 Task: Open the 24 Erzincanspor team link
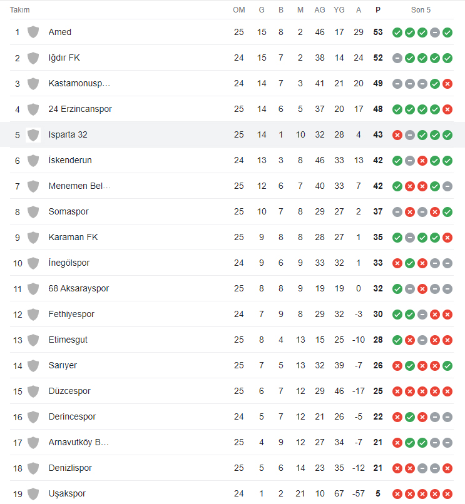click(80, 109)
